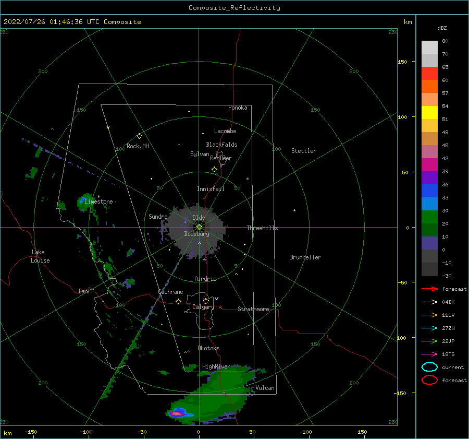Viewport: 469px width, 439px height.
Task: Click the cyan current ellipse icon
Action: pyautogui.click(x=429, y=367)
